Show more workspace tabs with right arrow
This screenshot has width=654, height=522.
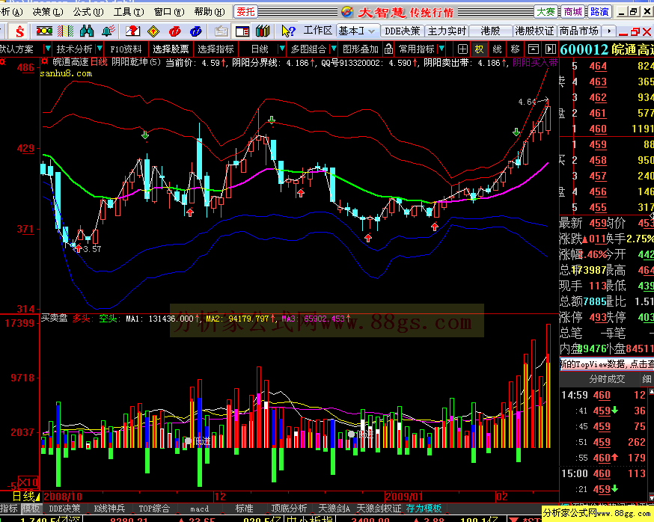[x=609, y=31]
